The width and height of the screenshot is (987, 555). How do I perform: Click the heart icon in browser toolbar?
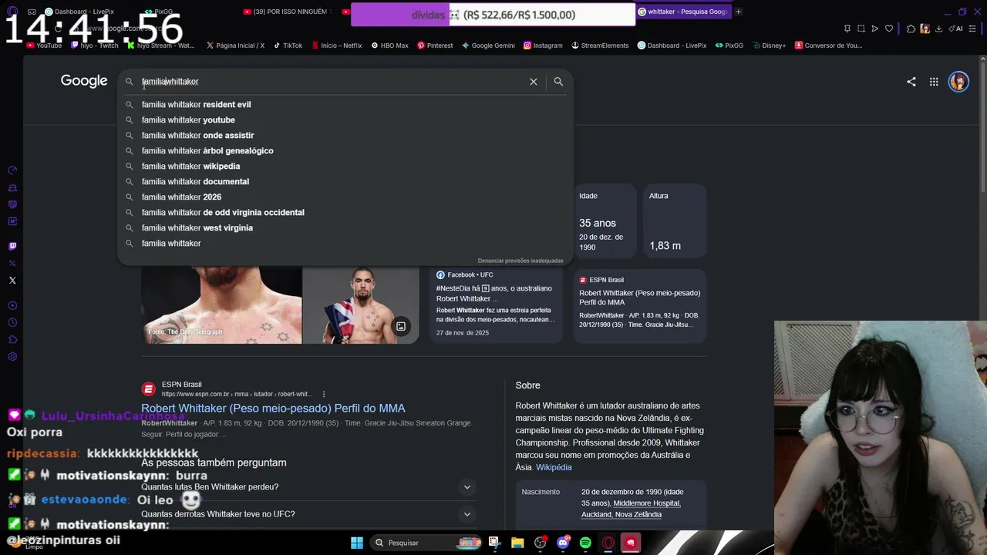click(x=889, y=29)
